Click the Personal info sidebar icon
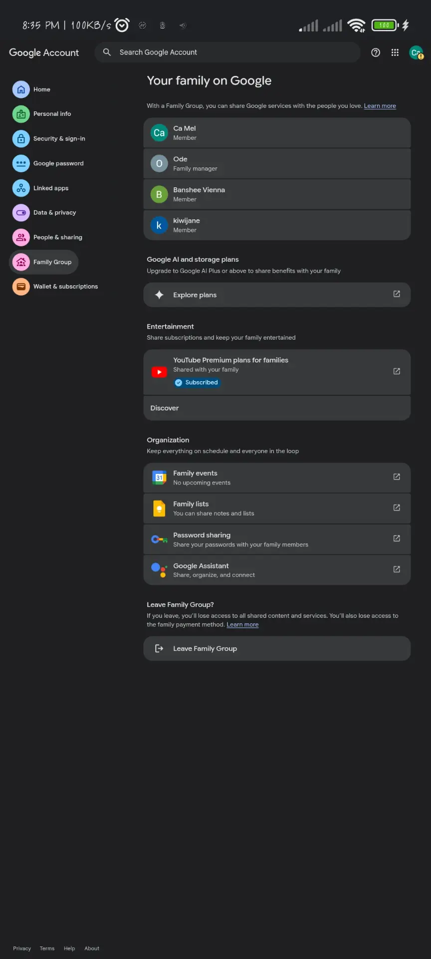The image size is (431, 959). 21,114
